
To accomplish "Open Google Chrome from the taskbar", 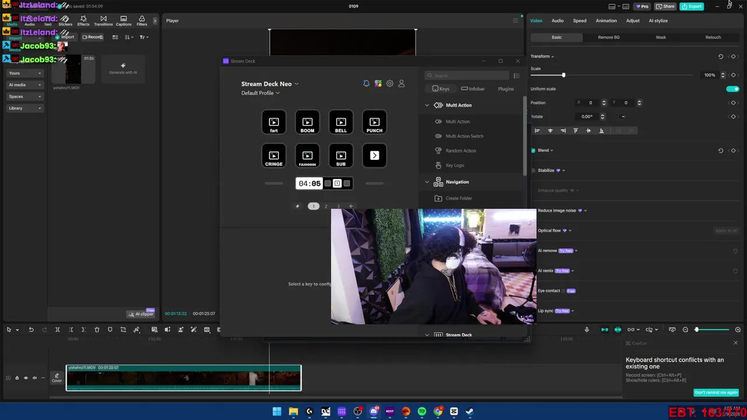I will coord(438,411).
